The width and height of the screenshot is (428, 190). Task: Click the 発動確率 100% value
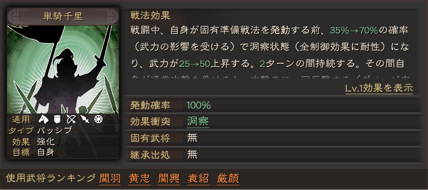coord(199,105)
